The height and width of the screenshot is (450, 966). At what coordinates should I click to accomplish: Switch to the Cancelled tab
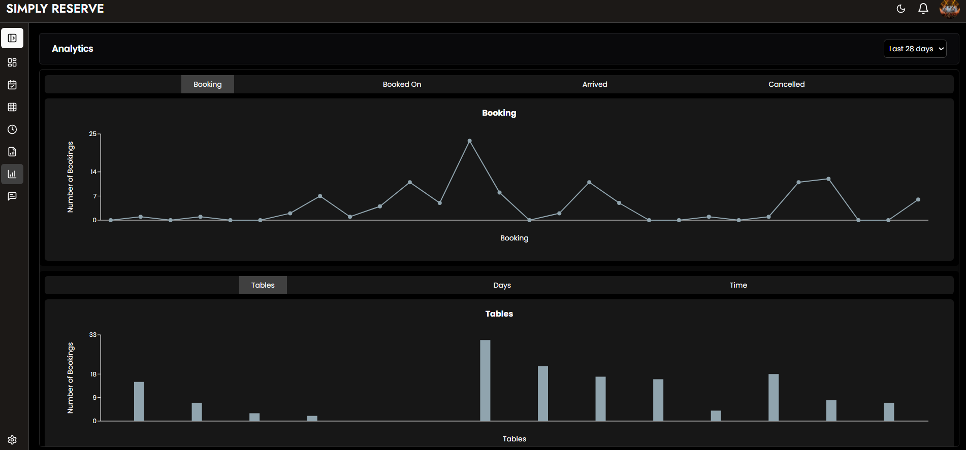coord(786,84)
